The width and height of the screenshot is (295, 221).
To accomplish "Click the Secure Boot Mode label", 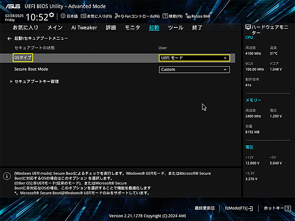I will pos(31,69).
